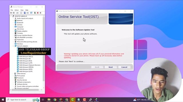
Task: Click the Firmware category icon
Action: pyautogui.click(x=15, y=33)
